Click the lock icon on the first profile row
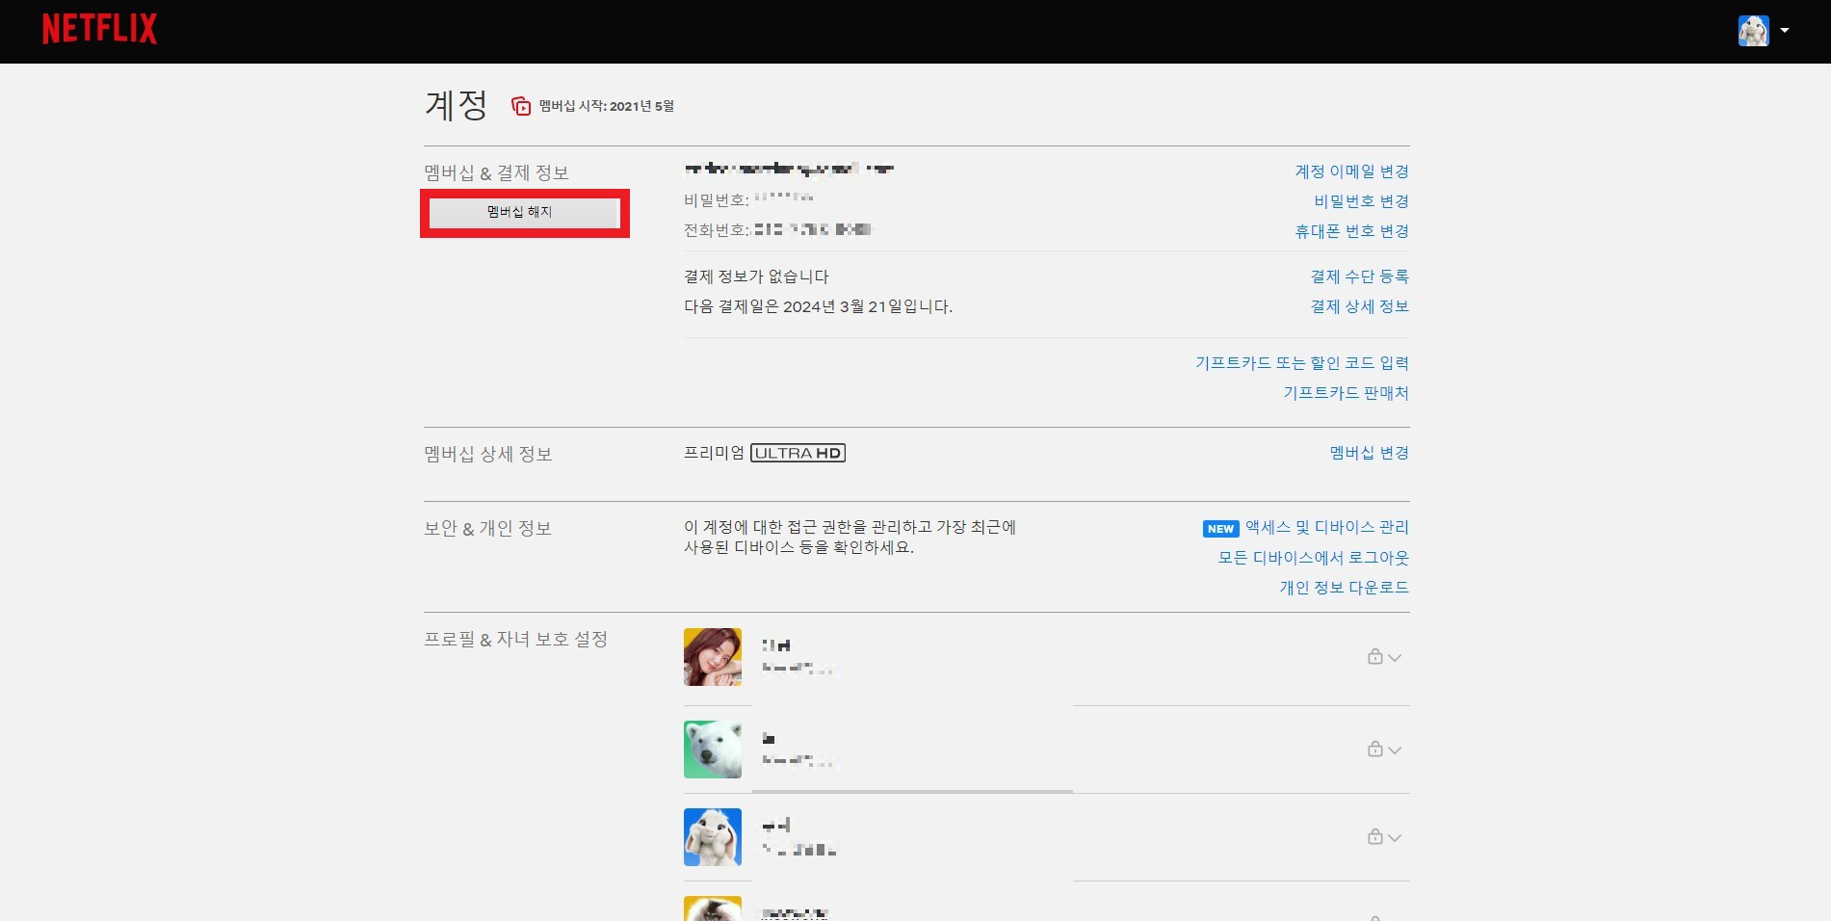Screen dimensions: 1831x921 1375,657
